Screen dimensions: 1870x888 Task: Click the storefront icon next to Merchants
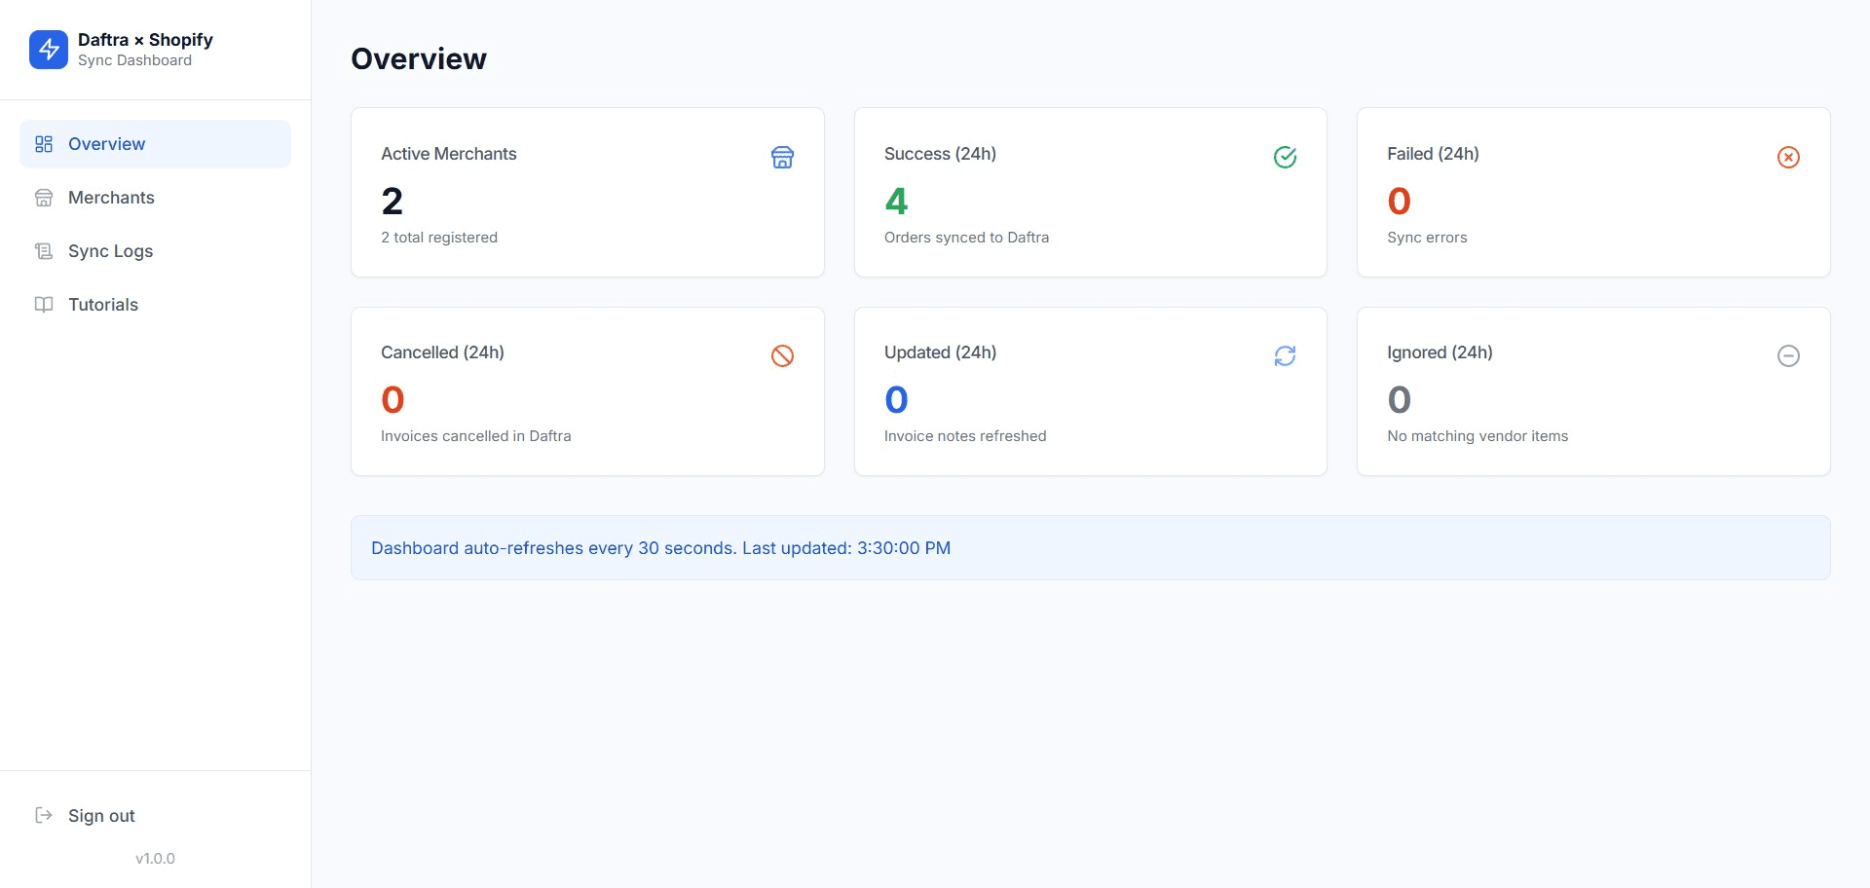point(44,197)
